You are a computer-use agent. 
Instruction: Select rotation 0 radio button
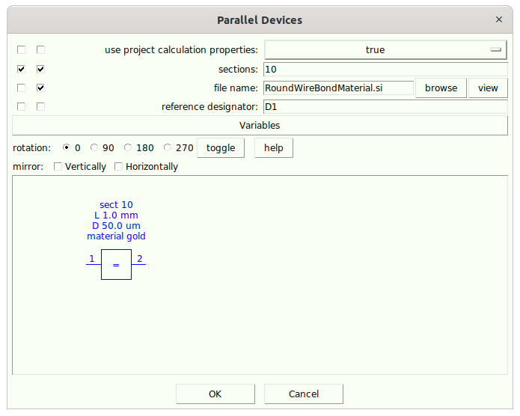coord(67,147)
